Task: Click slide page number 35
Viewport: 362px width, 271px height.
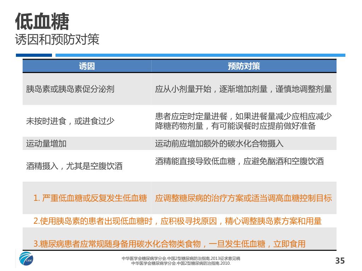Action: tap(340, 261)
